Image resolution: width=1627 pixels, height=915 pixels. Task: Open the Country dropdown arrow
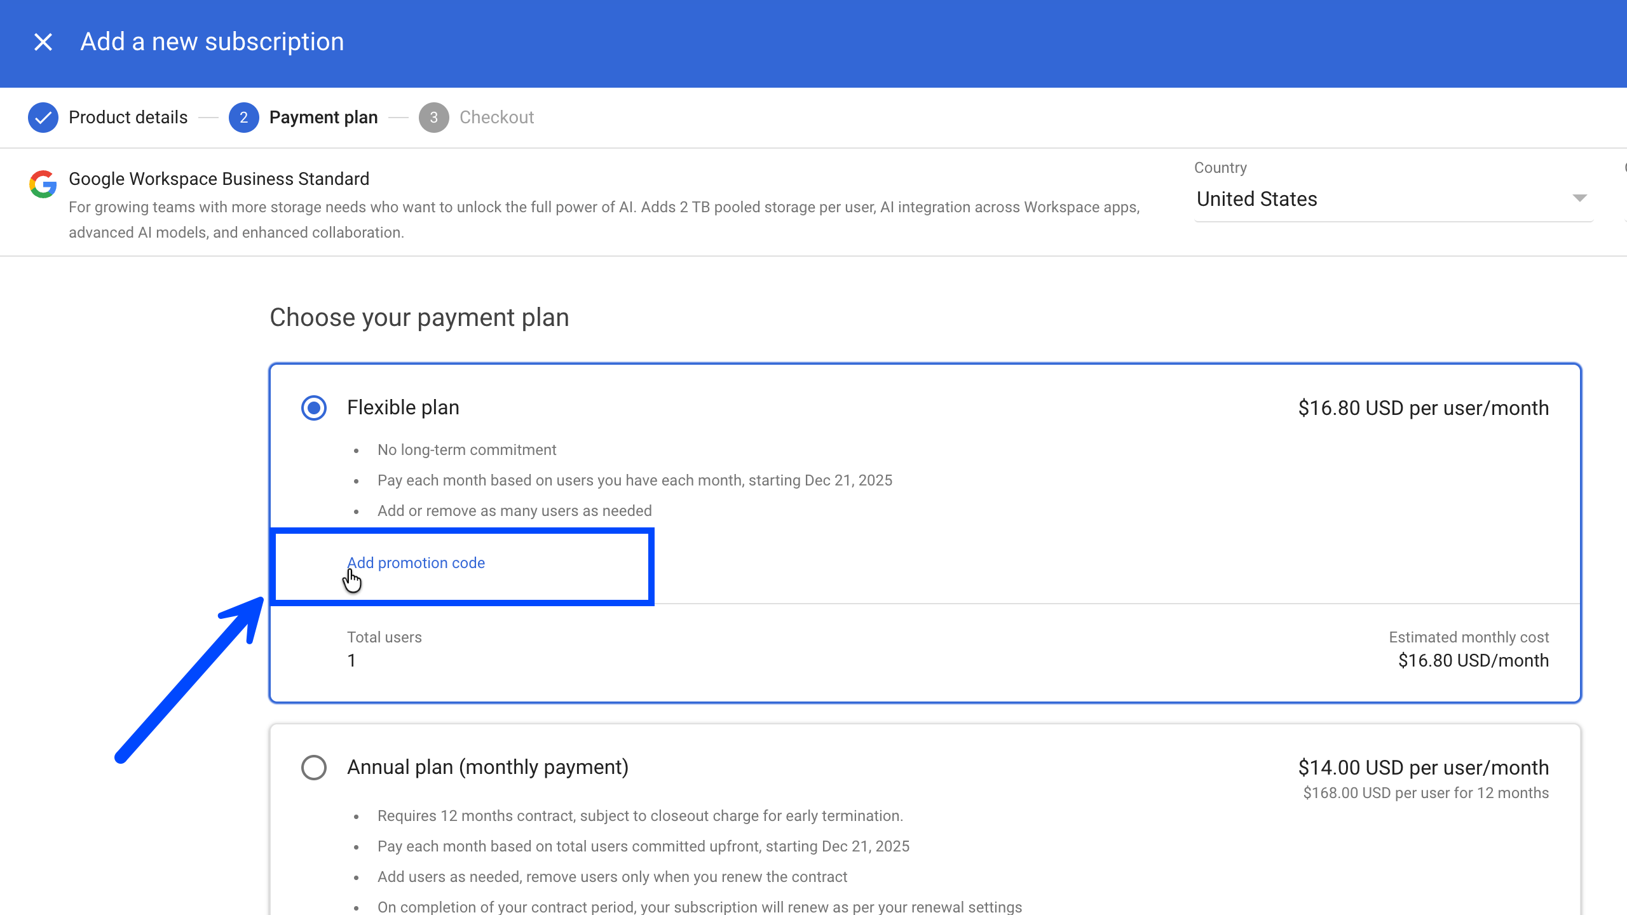click(x=1579, y=199)
